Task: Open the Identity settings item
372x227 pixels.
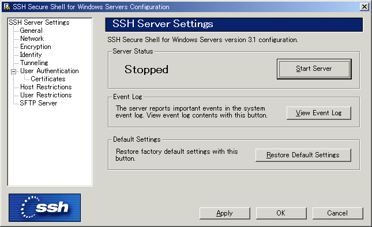Action: [31, 55]
